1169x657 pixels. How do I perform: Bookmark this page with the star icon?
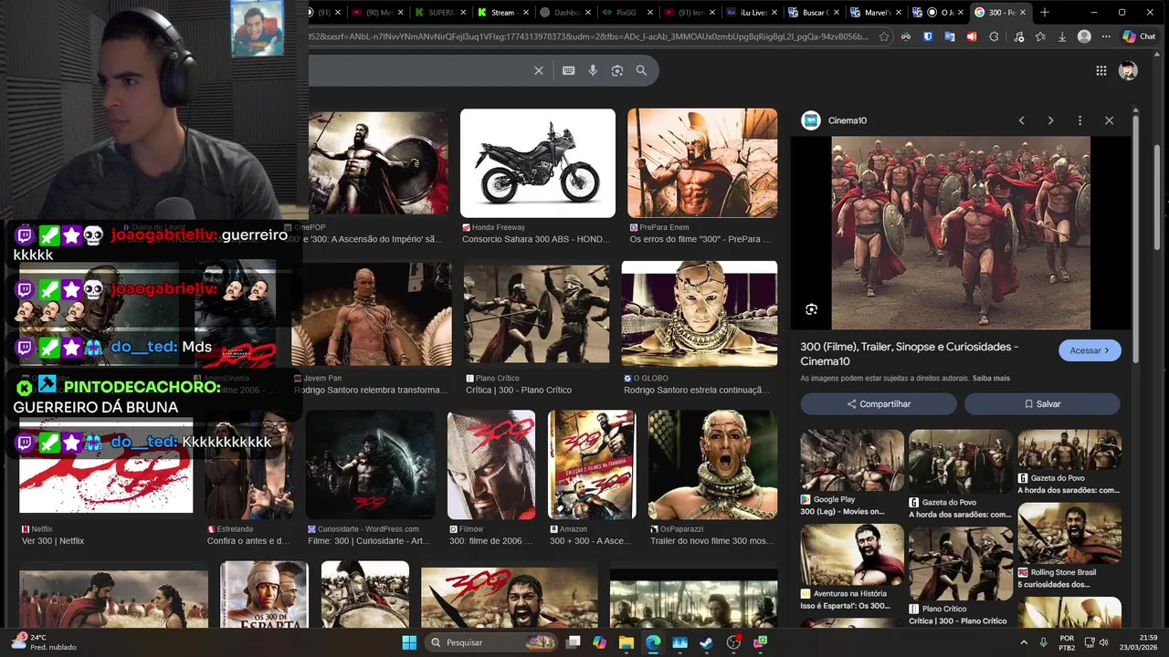pyautogui.click(x=884, y=36)
